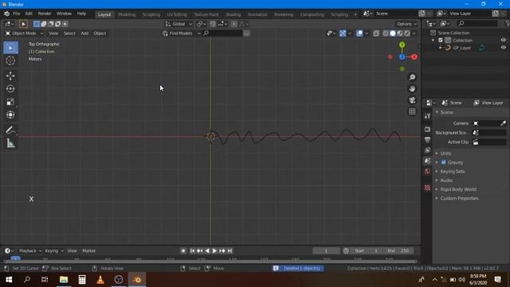Select the Rotate tool
This screenshot has height=287, width=510.
pyautogui.click(x=10, y=88)
